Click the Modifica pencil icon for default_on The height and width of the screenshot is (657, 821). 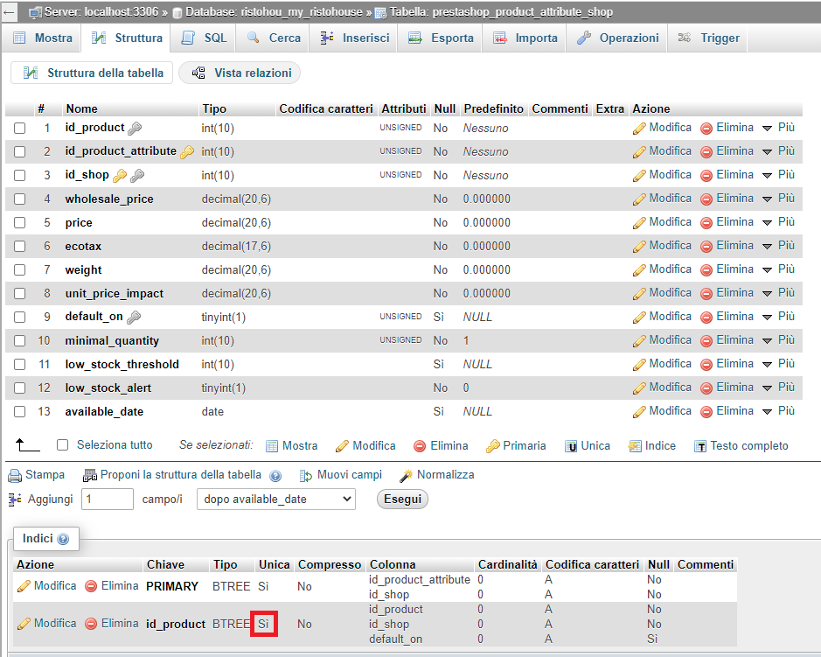pyautogui.click(x=639, y=317)
